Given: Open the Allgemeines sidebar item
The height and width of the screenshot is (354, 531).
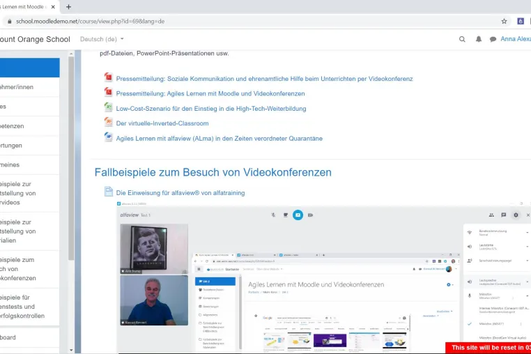Looking at the screenshot, I should point(30,164).
